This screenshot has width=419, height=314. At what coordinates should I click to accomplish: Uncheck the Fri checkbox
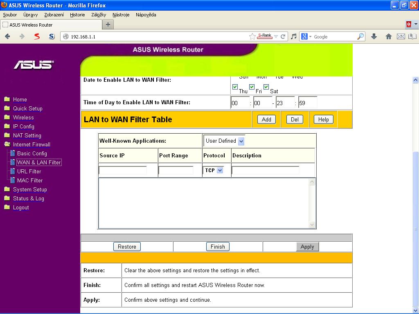(x=252, y=87)
